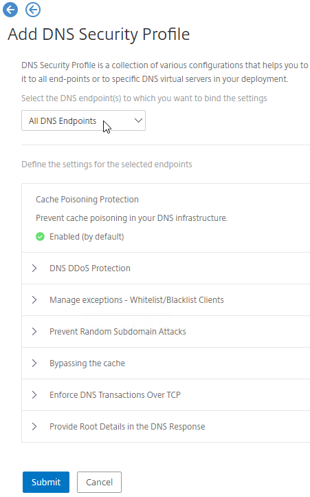Open DNS DDoS Protection section label
Image resolution: width=310 pixels, height=497 pixels.
90,268
